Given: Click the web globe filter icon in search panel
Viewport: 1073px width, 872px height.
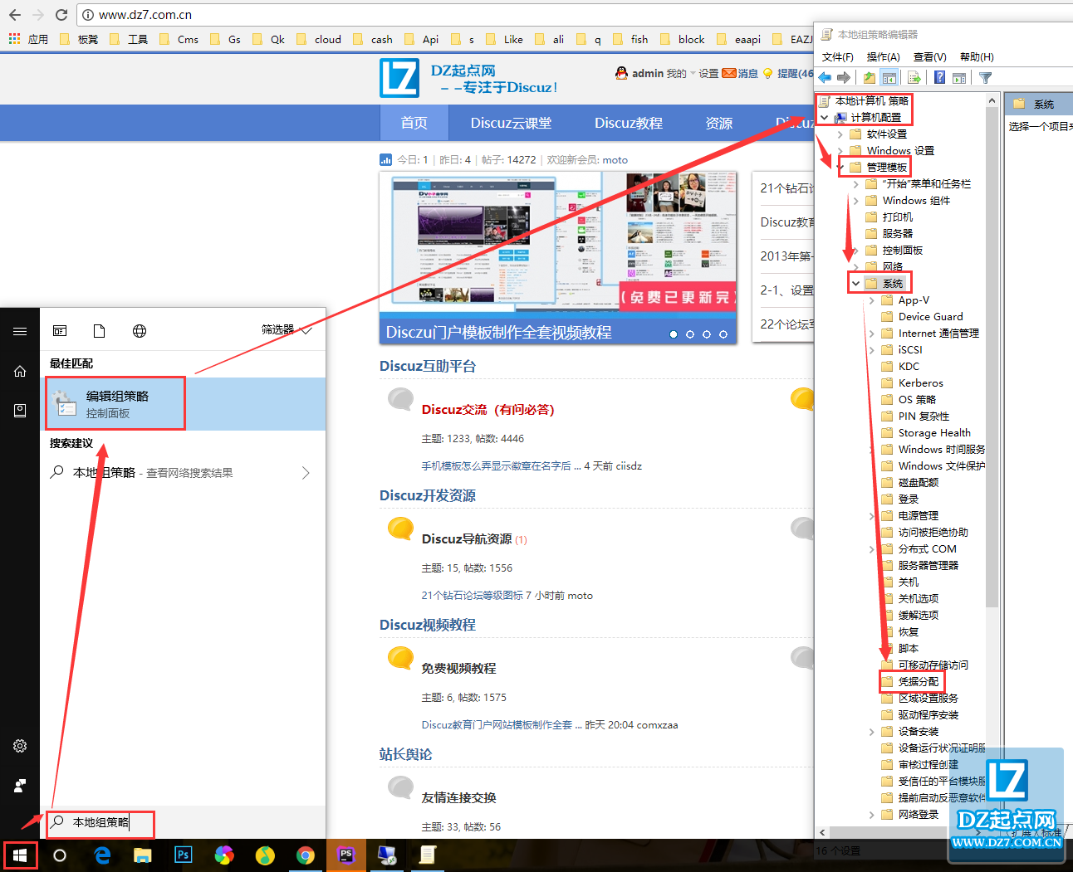Looking at the screenshot, I should pyautogui.click(x=140, y=331).
